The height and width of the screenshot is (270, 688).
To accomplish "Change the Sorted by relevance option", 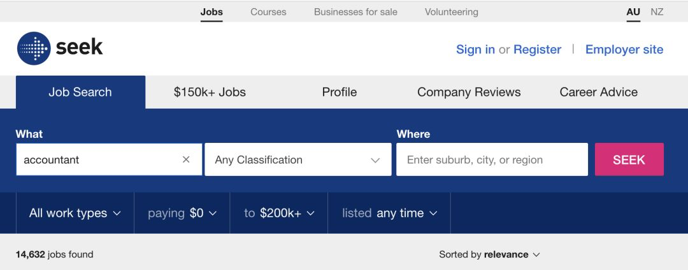I will [489, 255].
